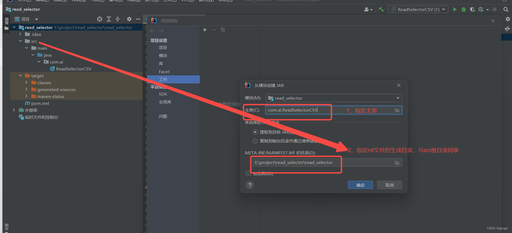Expand the classes folder

pyautogui.click(x=27, y=83)
